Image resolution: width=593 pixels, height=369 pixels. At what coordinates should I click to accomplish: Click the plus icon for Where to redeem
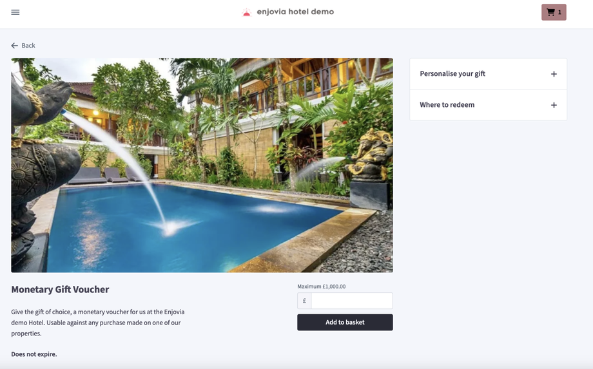(x=554, y=105)
